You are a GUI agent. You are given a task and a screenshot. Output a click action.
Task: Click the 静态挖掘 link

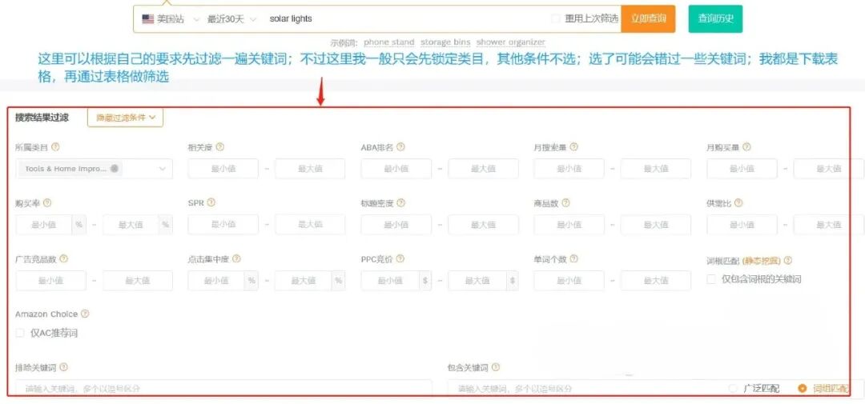coord(762,260)
